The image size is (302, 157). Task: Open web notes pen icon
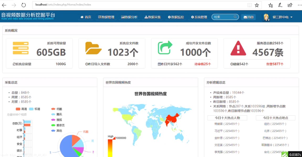pos(280,5)
